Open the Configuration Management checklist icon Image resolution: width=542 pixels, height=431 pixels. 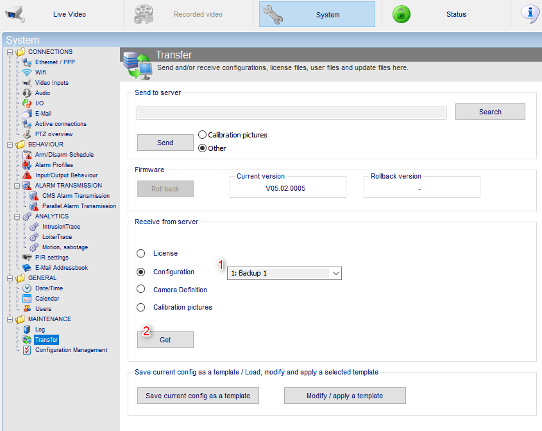coord(26,350)
